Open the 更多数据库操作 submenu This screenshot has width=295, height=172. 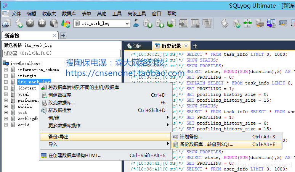tap(106, 125)
